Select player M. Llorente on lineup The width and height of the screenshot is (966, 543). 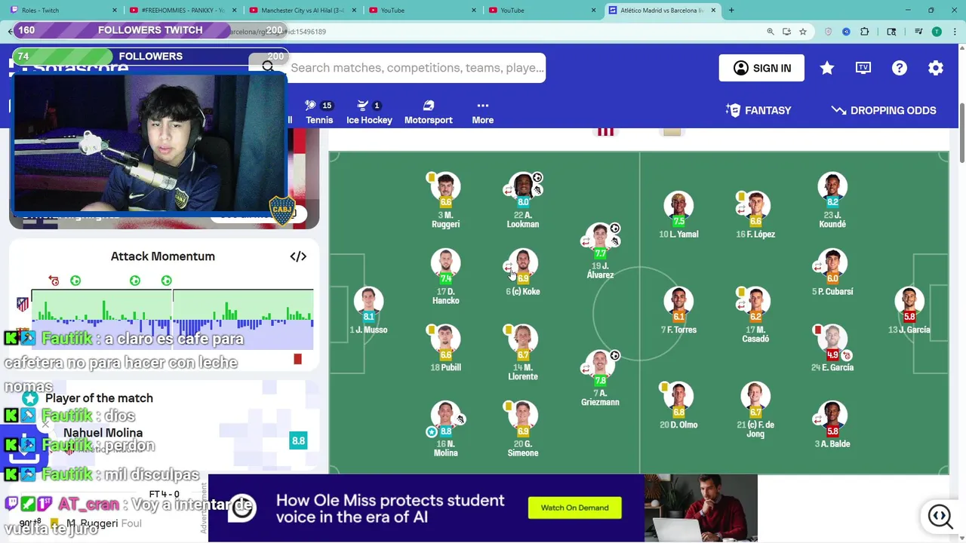[523, 353]
